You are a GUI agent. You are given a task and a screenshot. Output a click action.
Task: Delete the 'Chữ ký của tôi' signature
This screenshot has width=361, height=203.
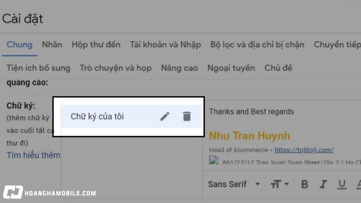(187, 116)
